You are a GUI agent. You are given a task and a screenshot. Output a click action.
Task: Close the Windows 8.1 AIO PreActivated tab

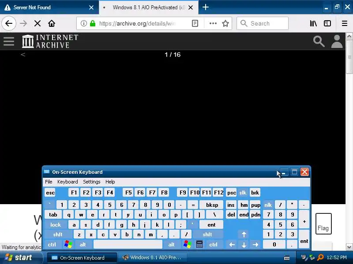coord(191,7)
